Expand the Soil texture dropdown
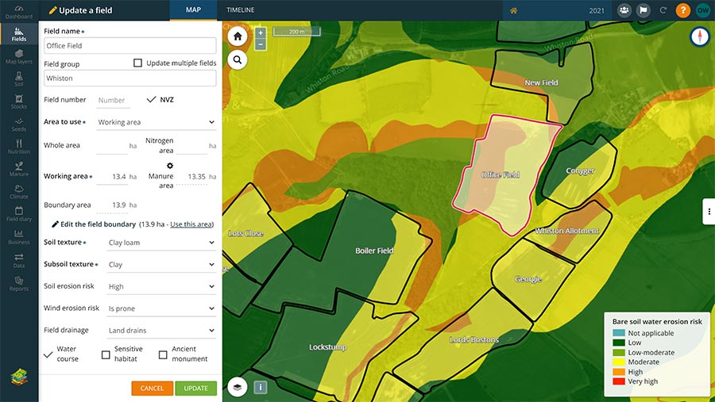 click(x=161, y=243)
